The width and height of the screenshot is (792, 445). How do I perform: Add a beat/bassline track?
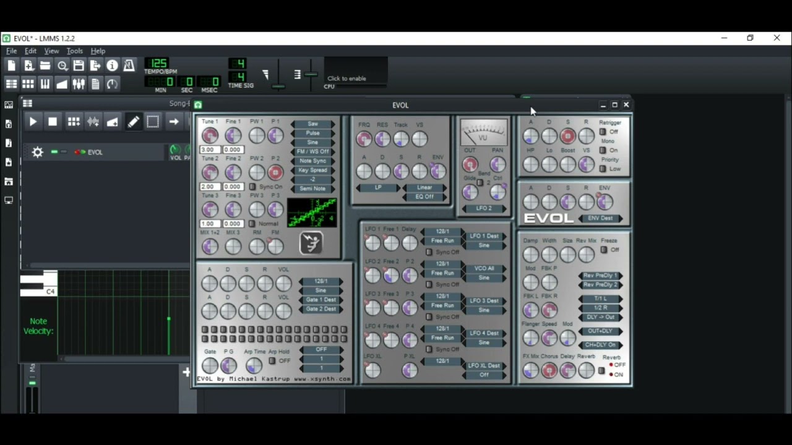(74, 122)
